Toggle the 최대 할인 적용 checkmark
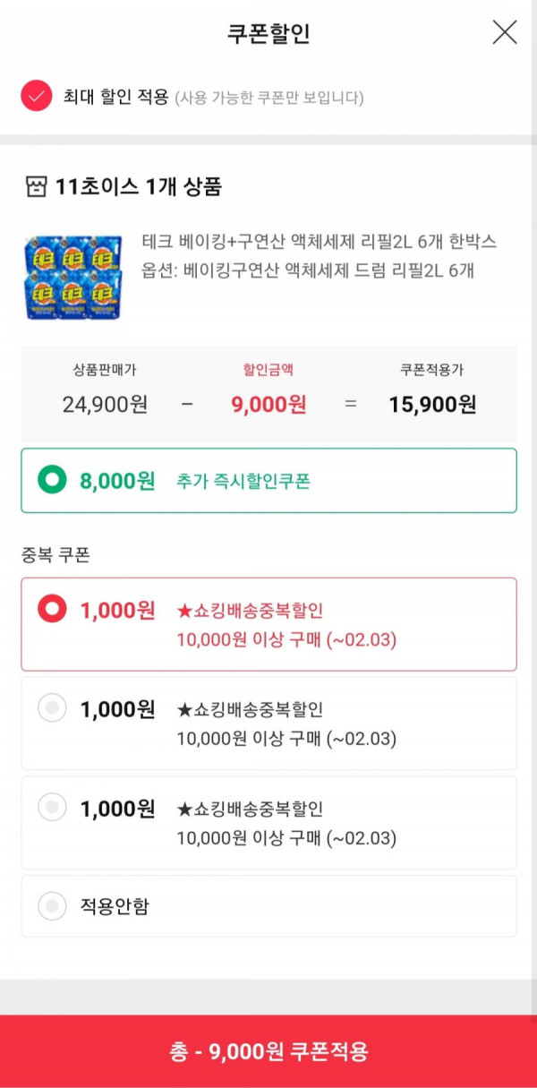This screenshot has height=1088, width=537. coord(37,96)
